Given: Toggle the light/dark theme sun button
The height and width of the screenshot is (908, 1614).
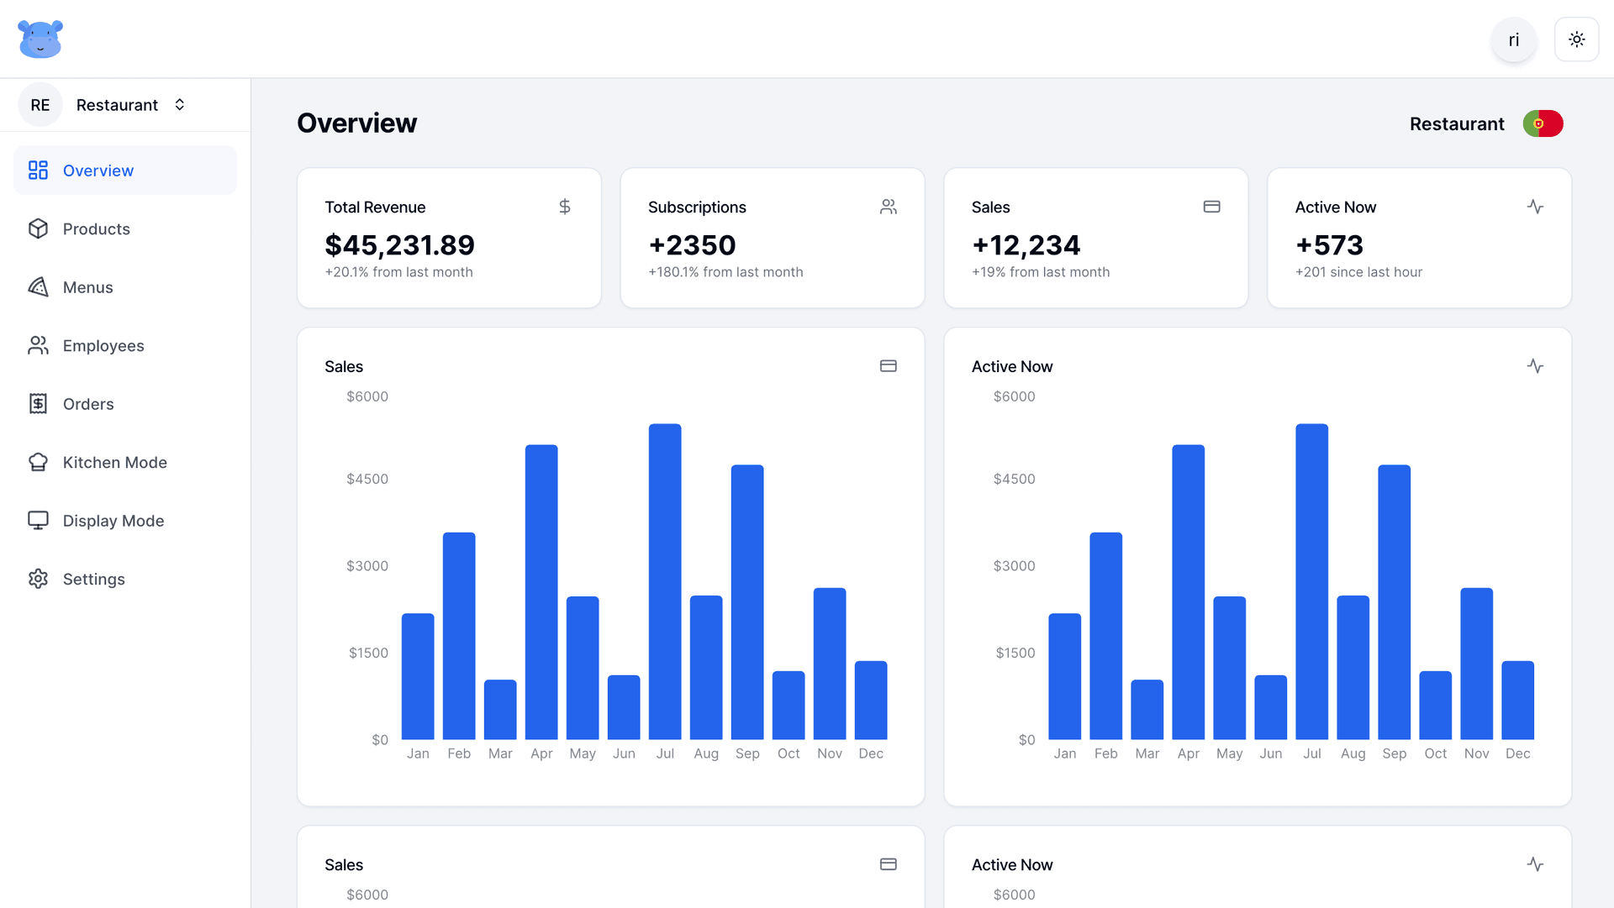Looking at the screenshot, I should (x=1576, y=39).
